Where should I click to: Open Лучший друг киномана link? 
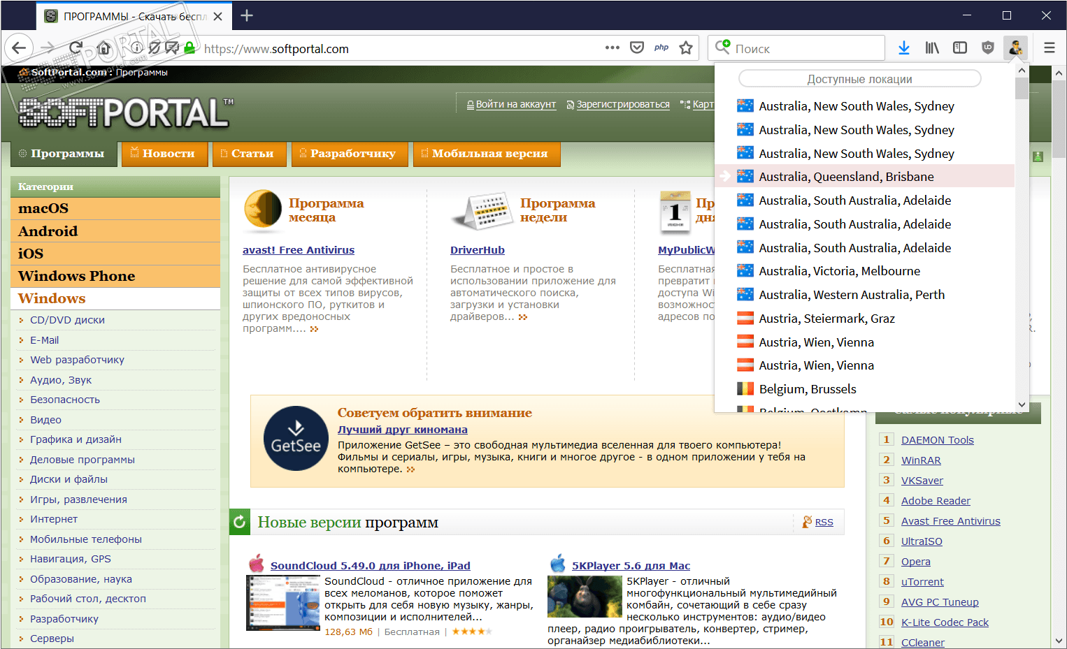403,430
